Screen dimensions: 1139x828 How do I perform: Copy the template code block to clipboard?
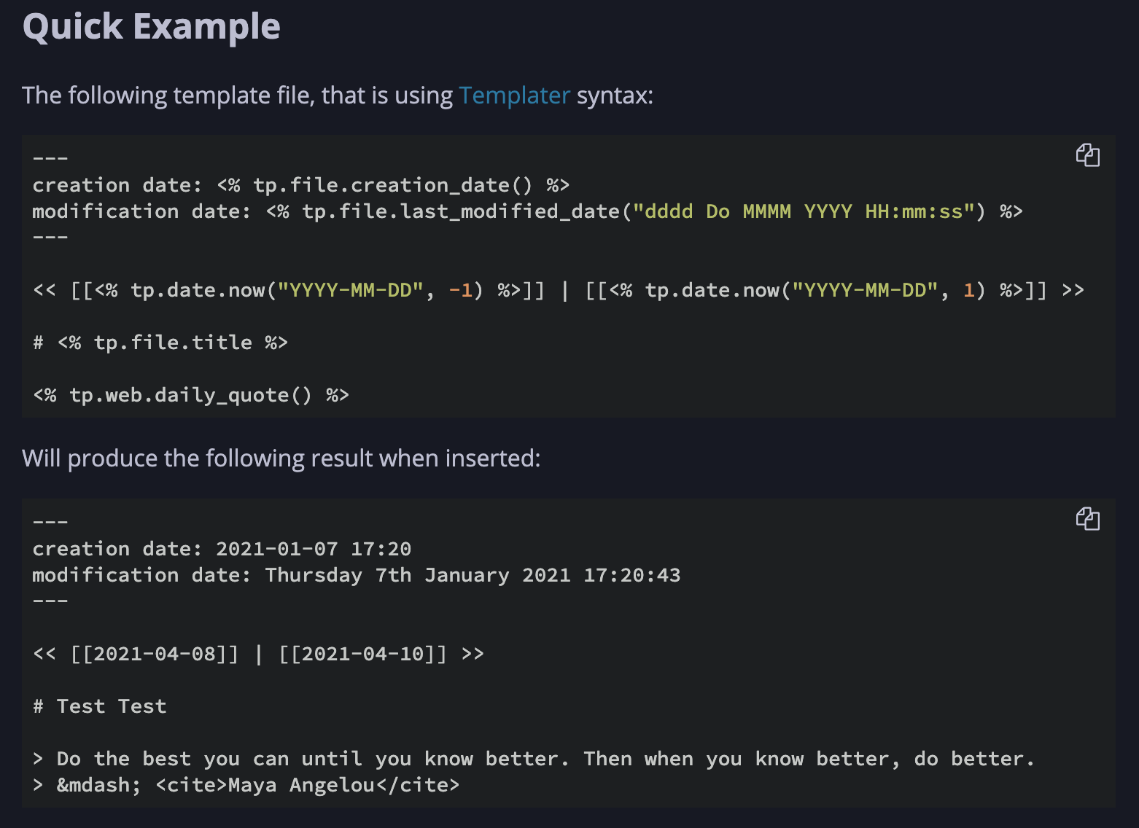(1087, 155)
